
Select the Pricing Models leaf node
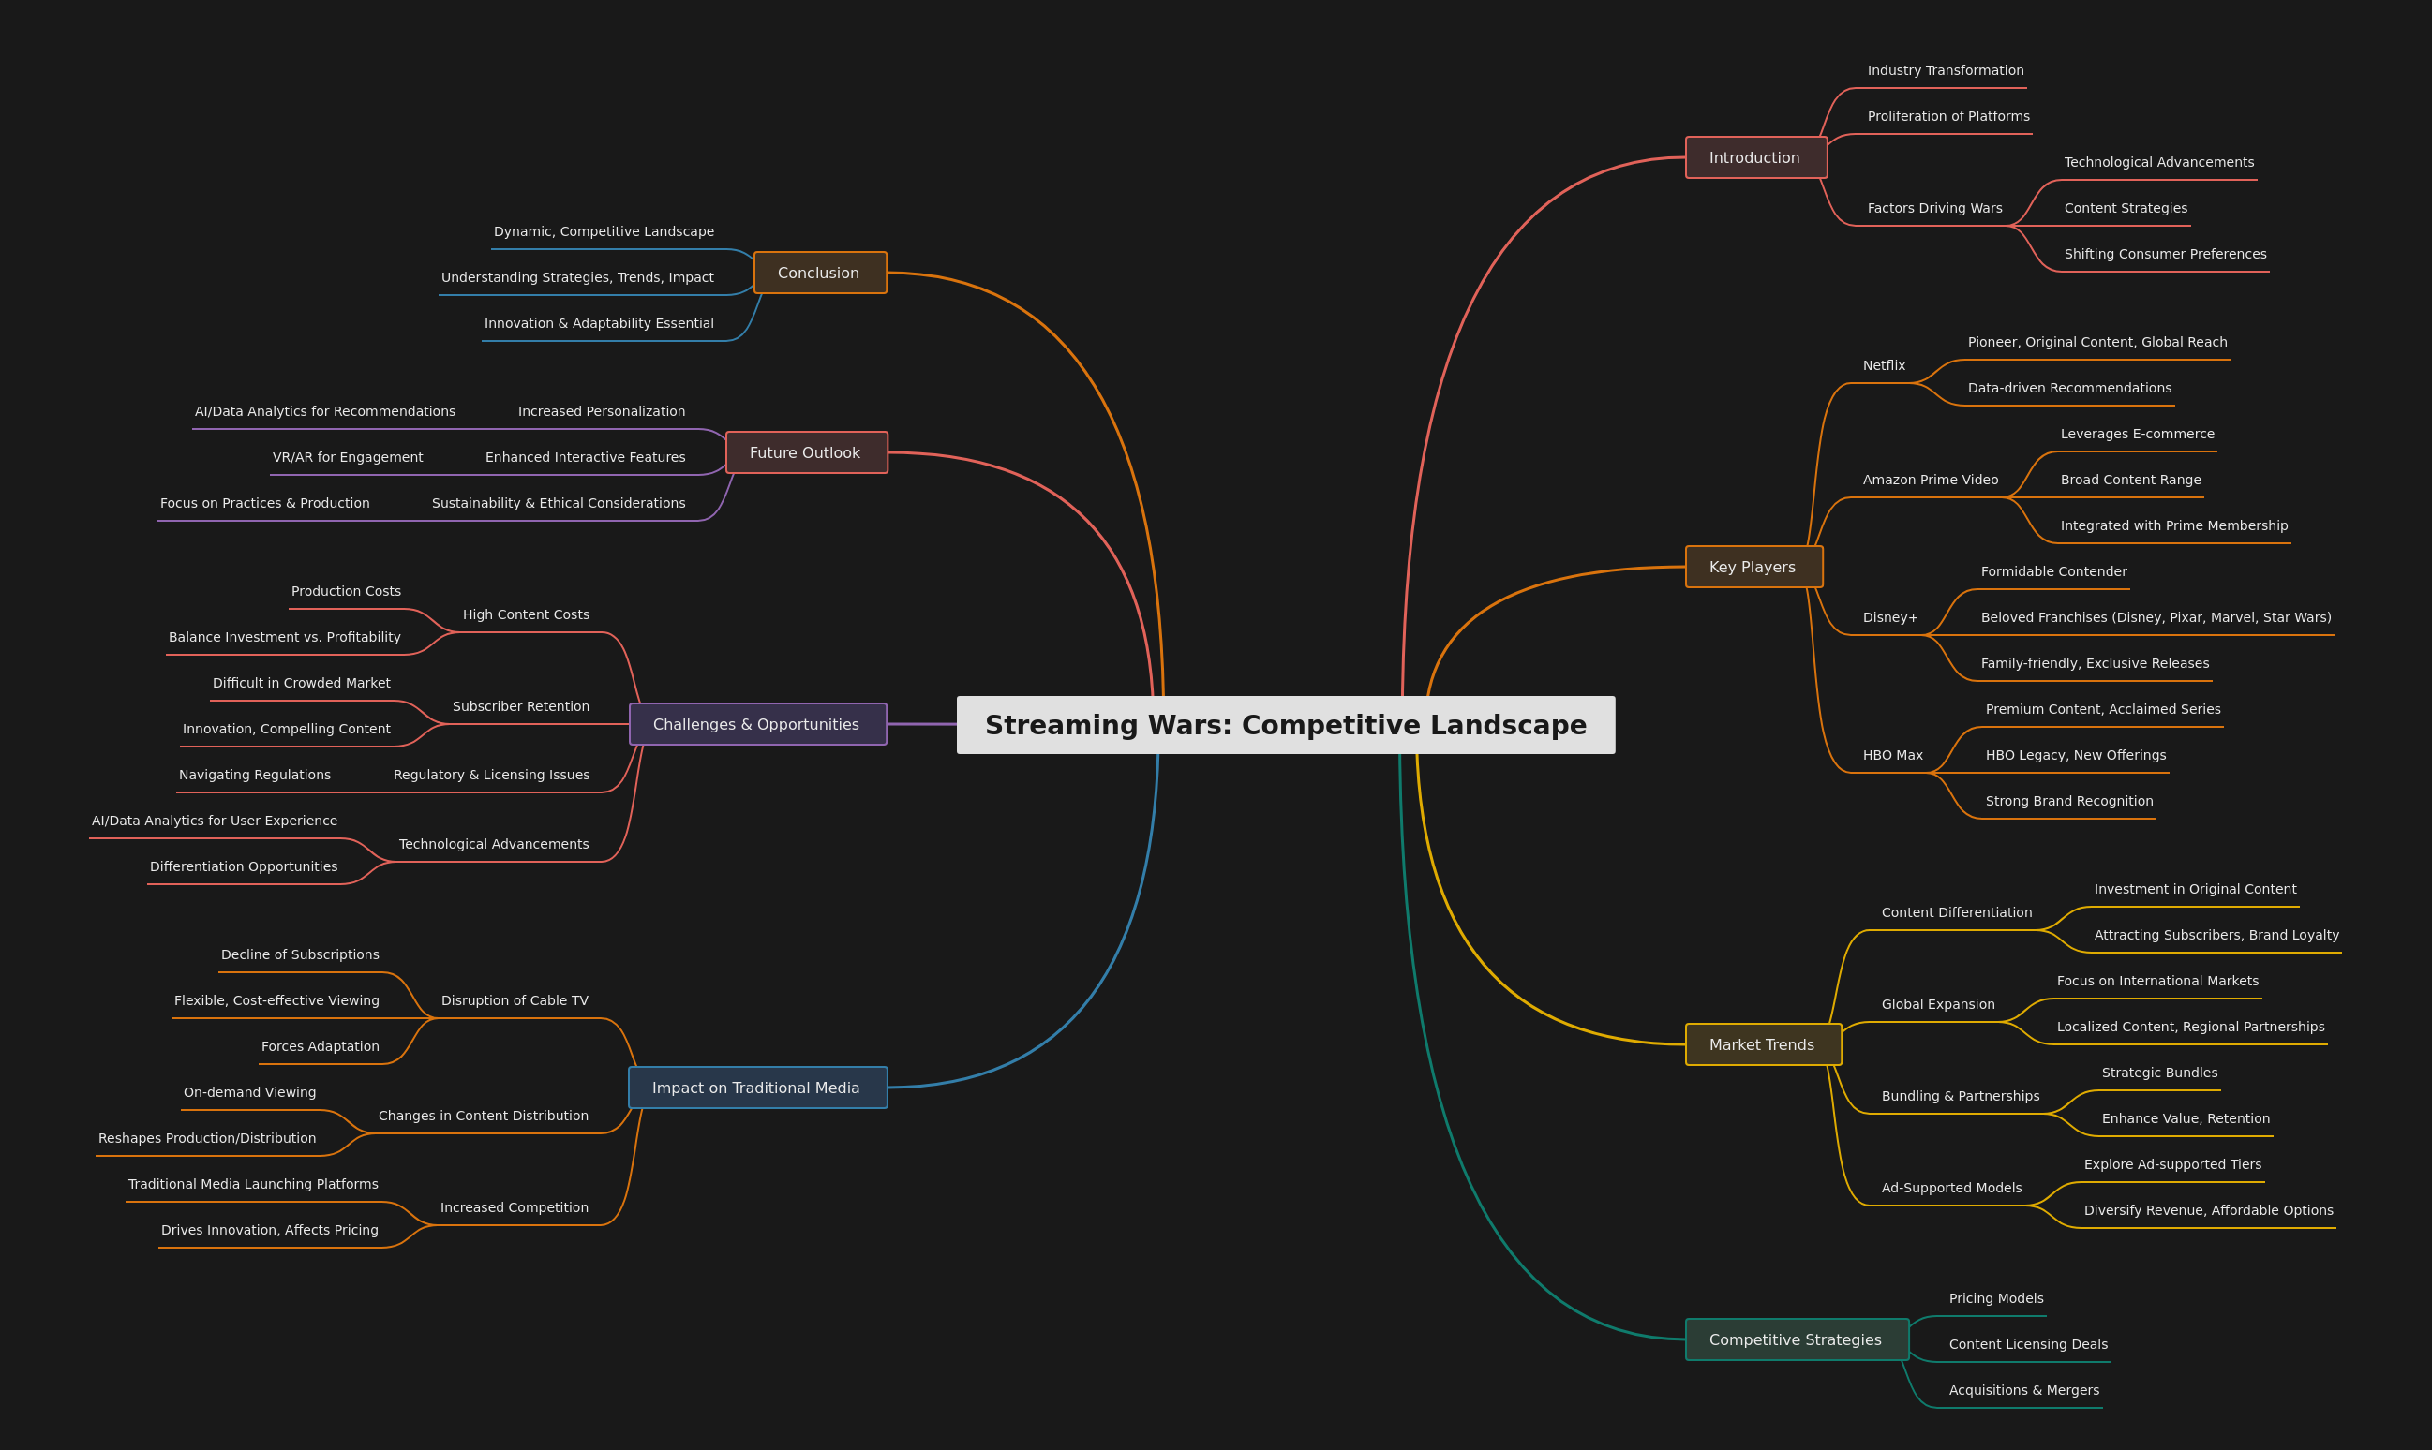[x=1995, y=1297]
